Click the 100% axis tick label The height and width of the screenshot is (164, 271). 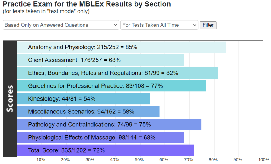pyautogui.click(x=263, y=160)
